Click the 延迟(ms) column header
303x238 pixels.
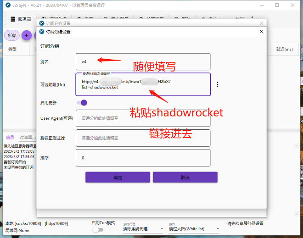(x=285, y=50)
